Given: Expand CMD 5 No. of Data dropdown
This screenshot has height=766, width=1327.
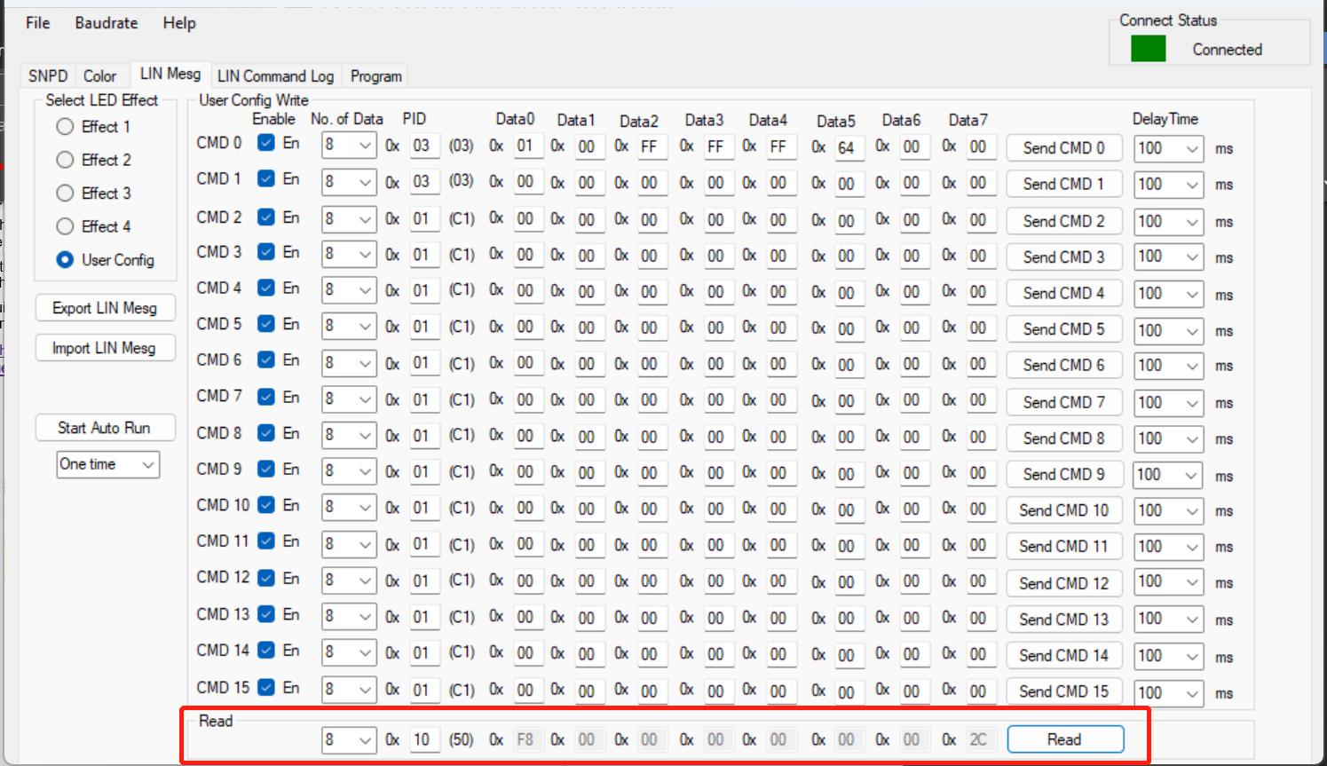Looking at the screenshot, I should pos(365,328).
